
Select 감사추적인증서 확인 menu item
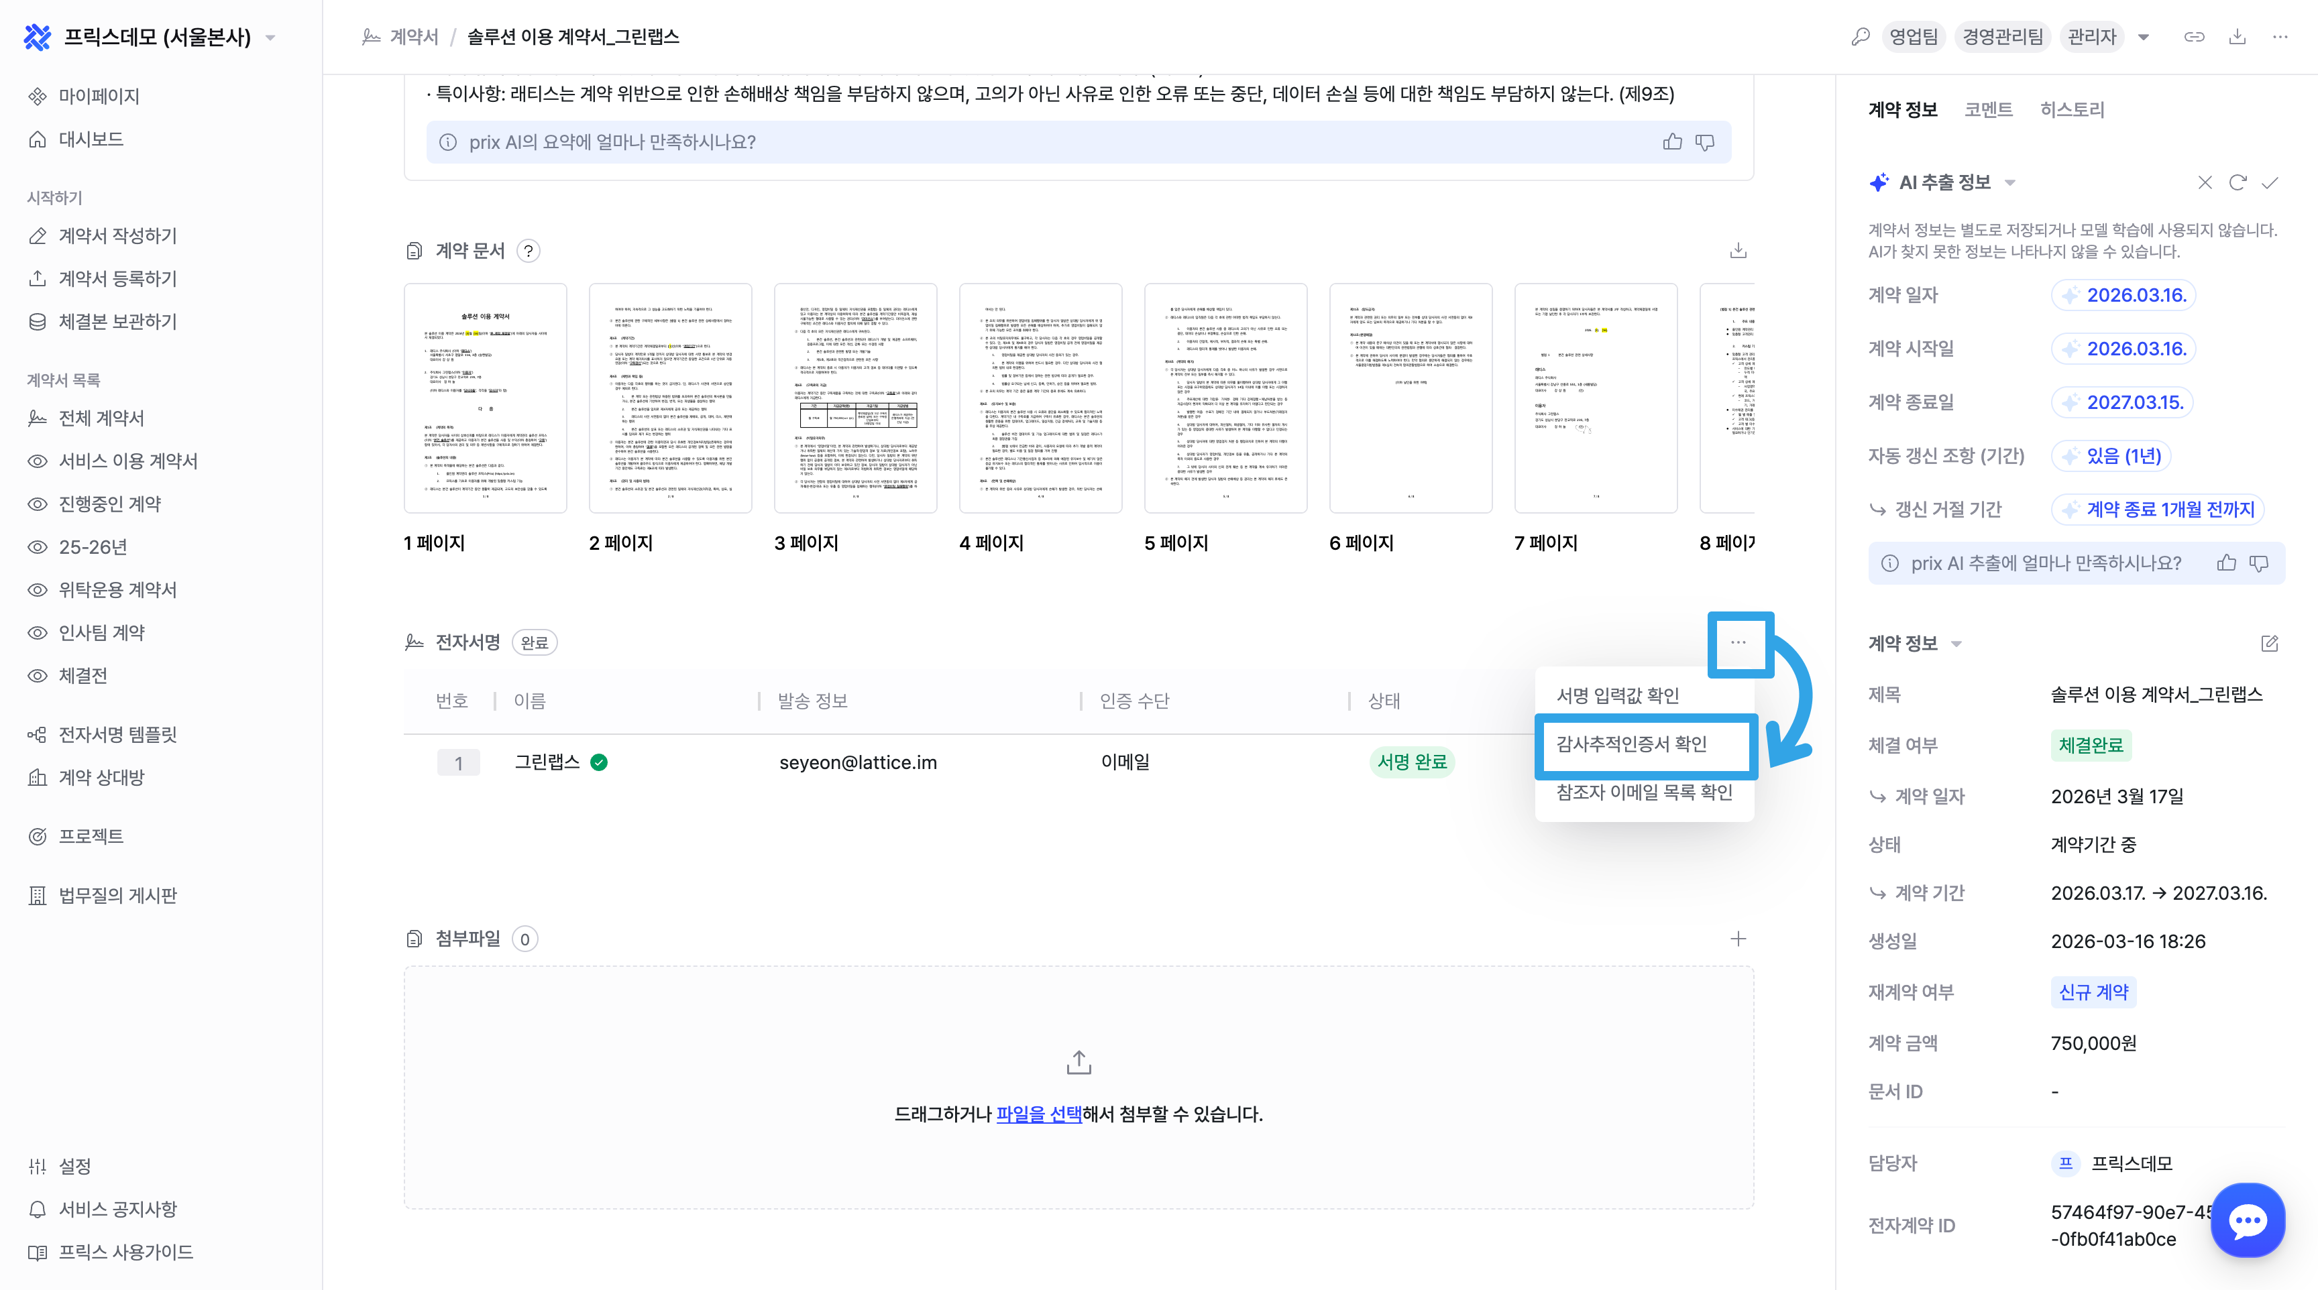pyautogui.click(x=1631, y=744)
